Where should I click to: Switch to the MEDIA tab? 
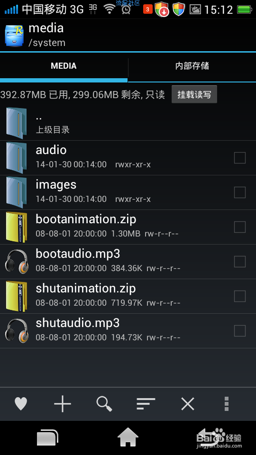tap(64, 66)
